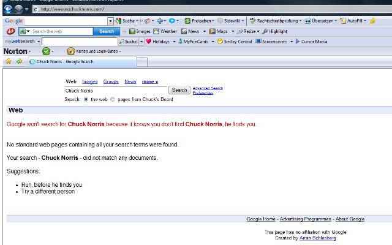Click the Google toolbar Suche button
Screen dimensions: 392x245
click(x=125, y=21)
